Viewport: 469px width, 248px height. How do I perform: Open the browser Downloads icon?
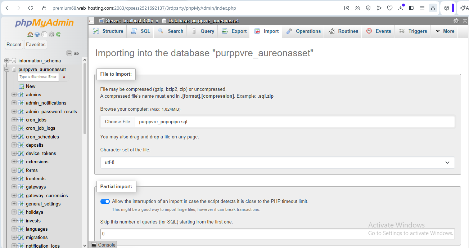[x=401, y=8]
